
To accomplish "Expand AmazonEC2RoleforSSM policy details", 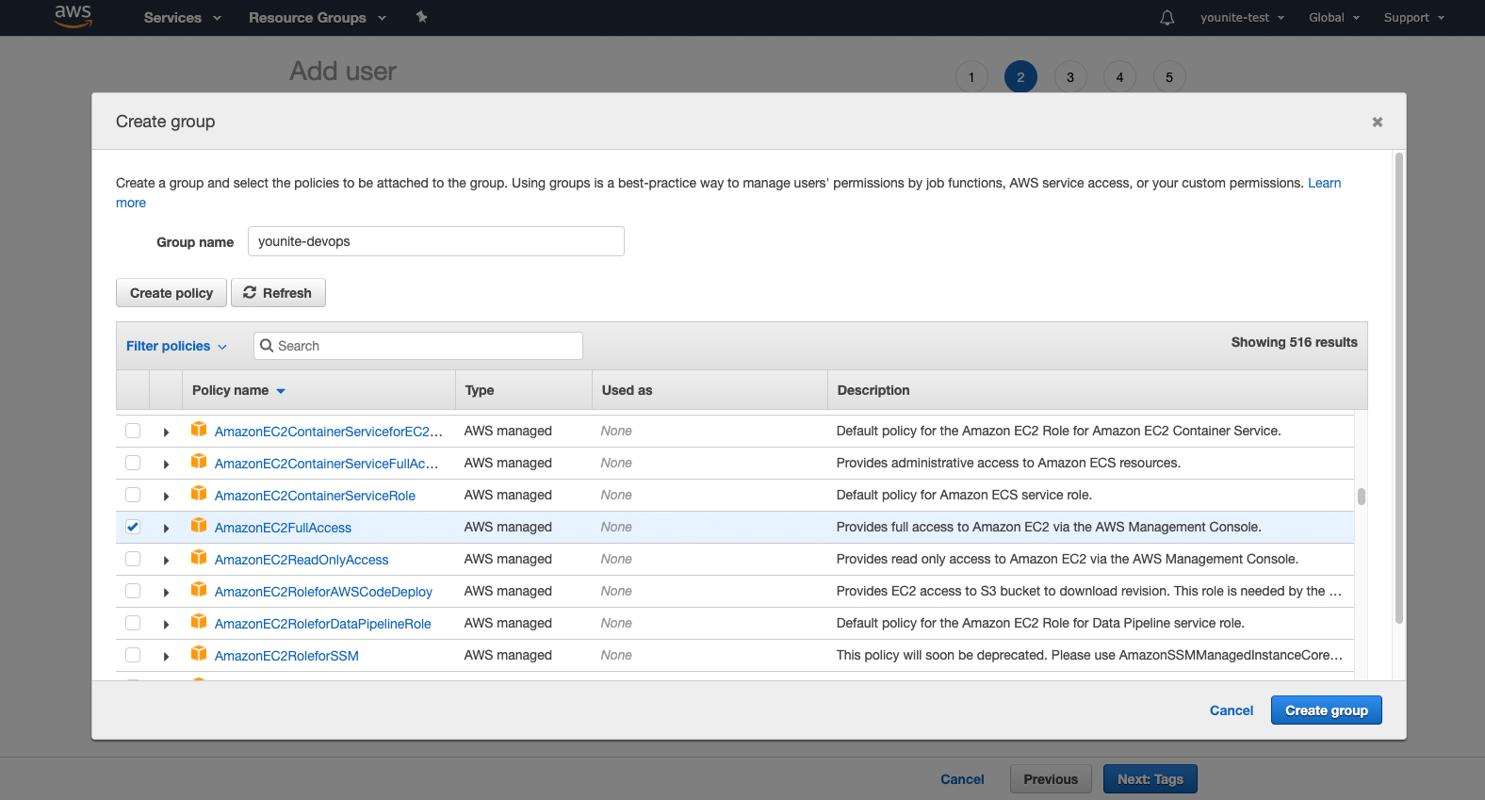I will pos(166,657).
